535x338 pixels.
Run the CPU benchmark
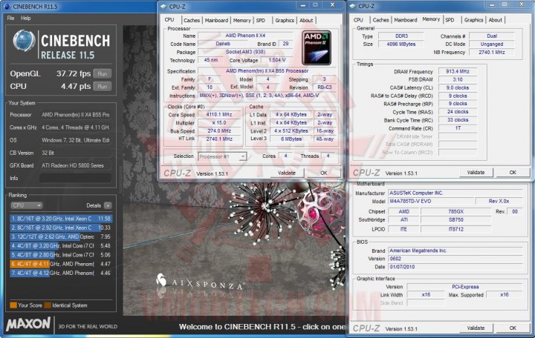coord(102,87)
